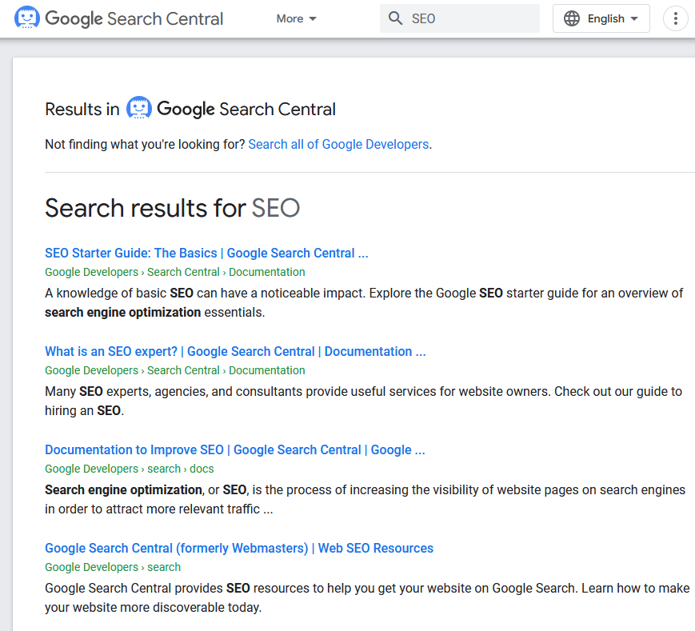Click 'Google Developers › search' breadcrumb of last result
The height and width of the screenshot is (631, 695).
(x=113, y=567)
